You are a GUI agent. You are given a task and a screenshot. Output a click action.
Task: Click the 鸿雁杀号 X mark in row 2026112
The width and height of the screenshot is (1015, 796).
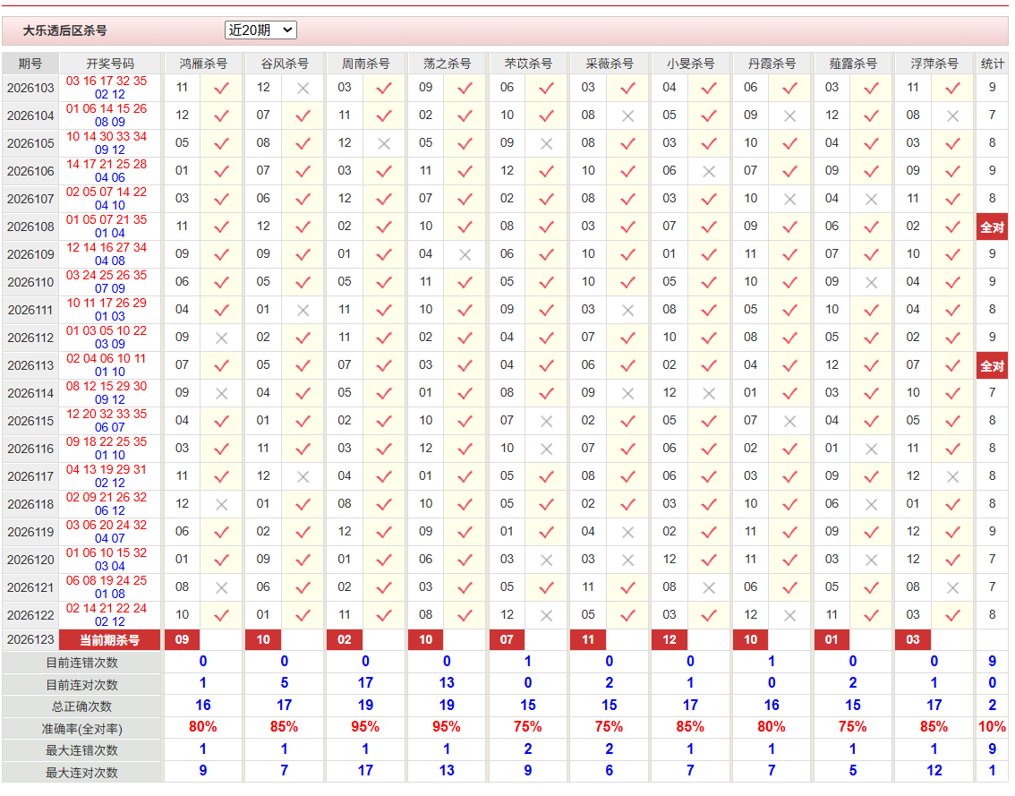click(221, 338)
